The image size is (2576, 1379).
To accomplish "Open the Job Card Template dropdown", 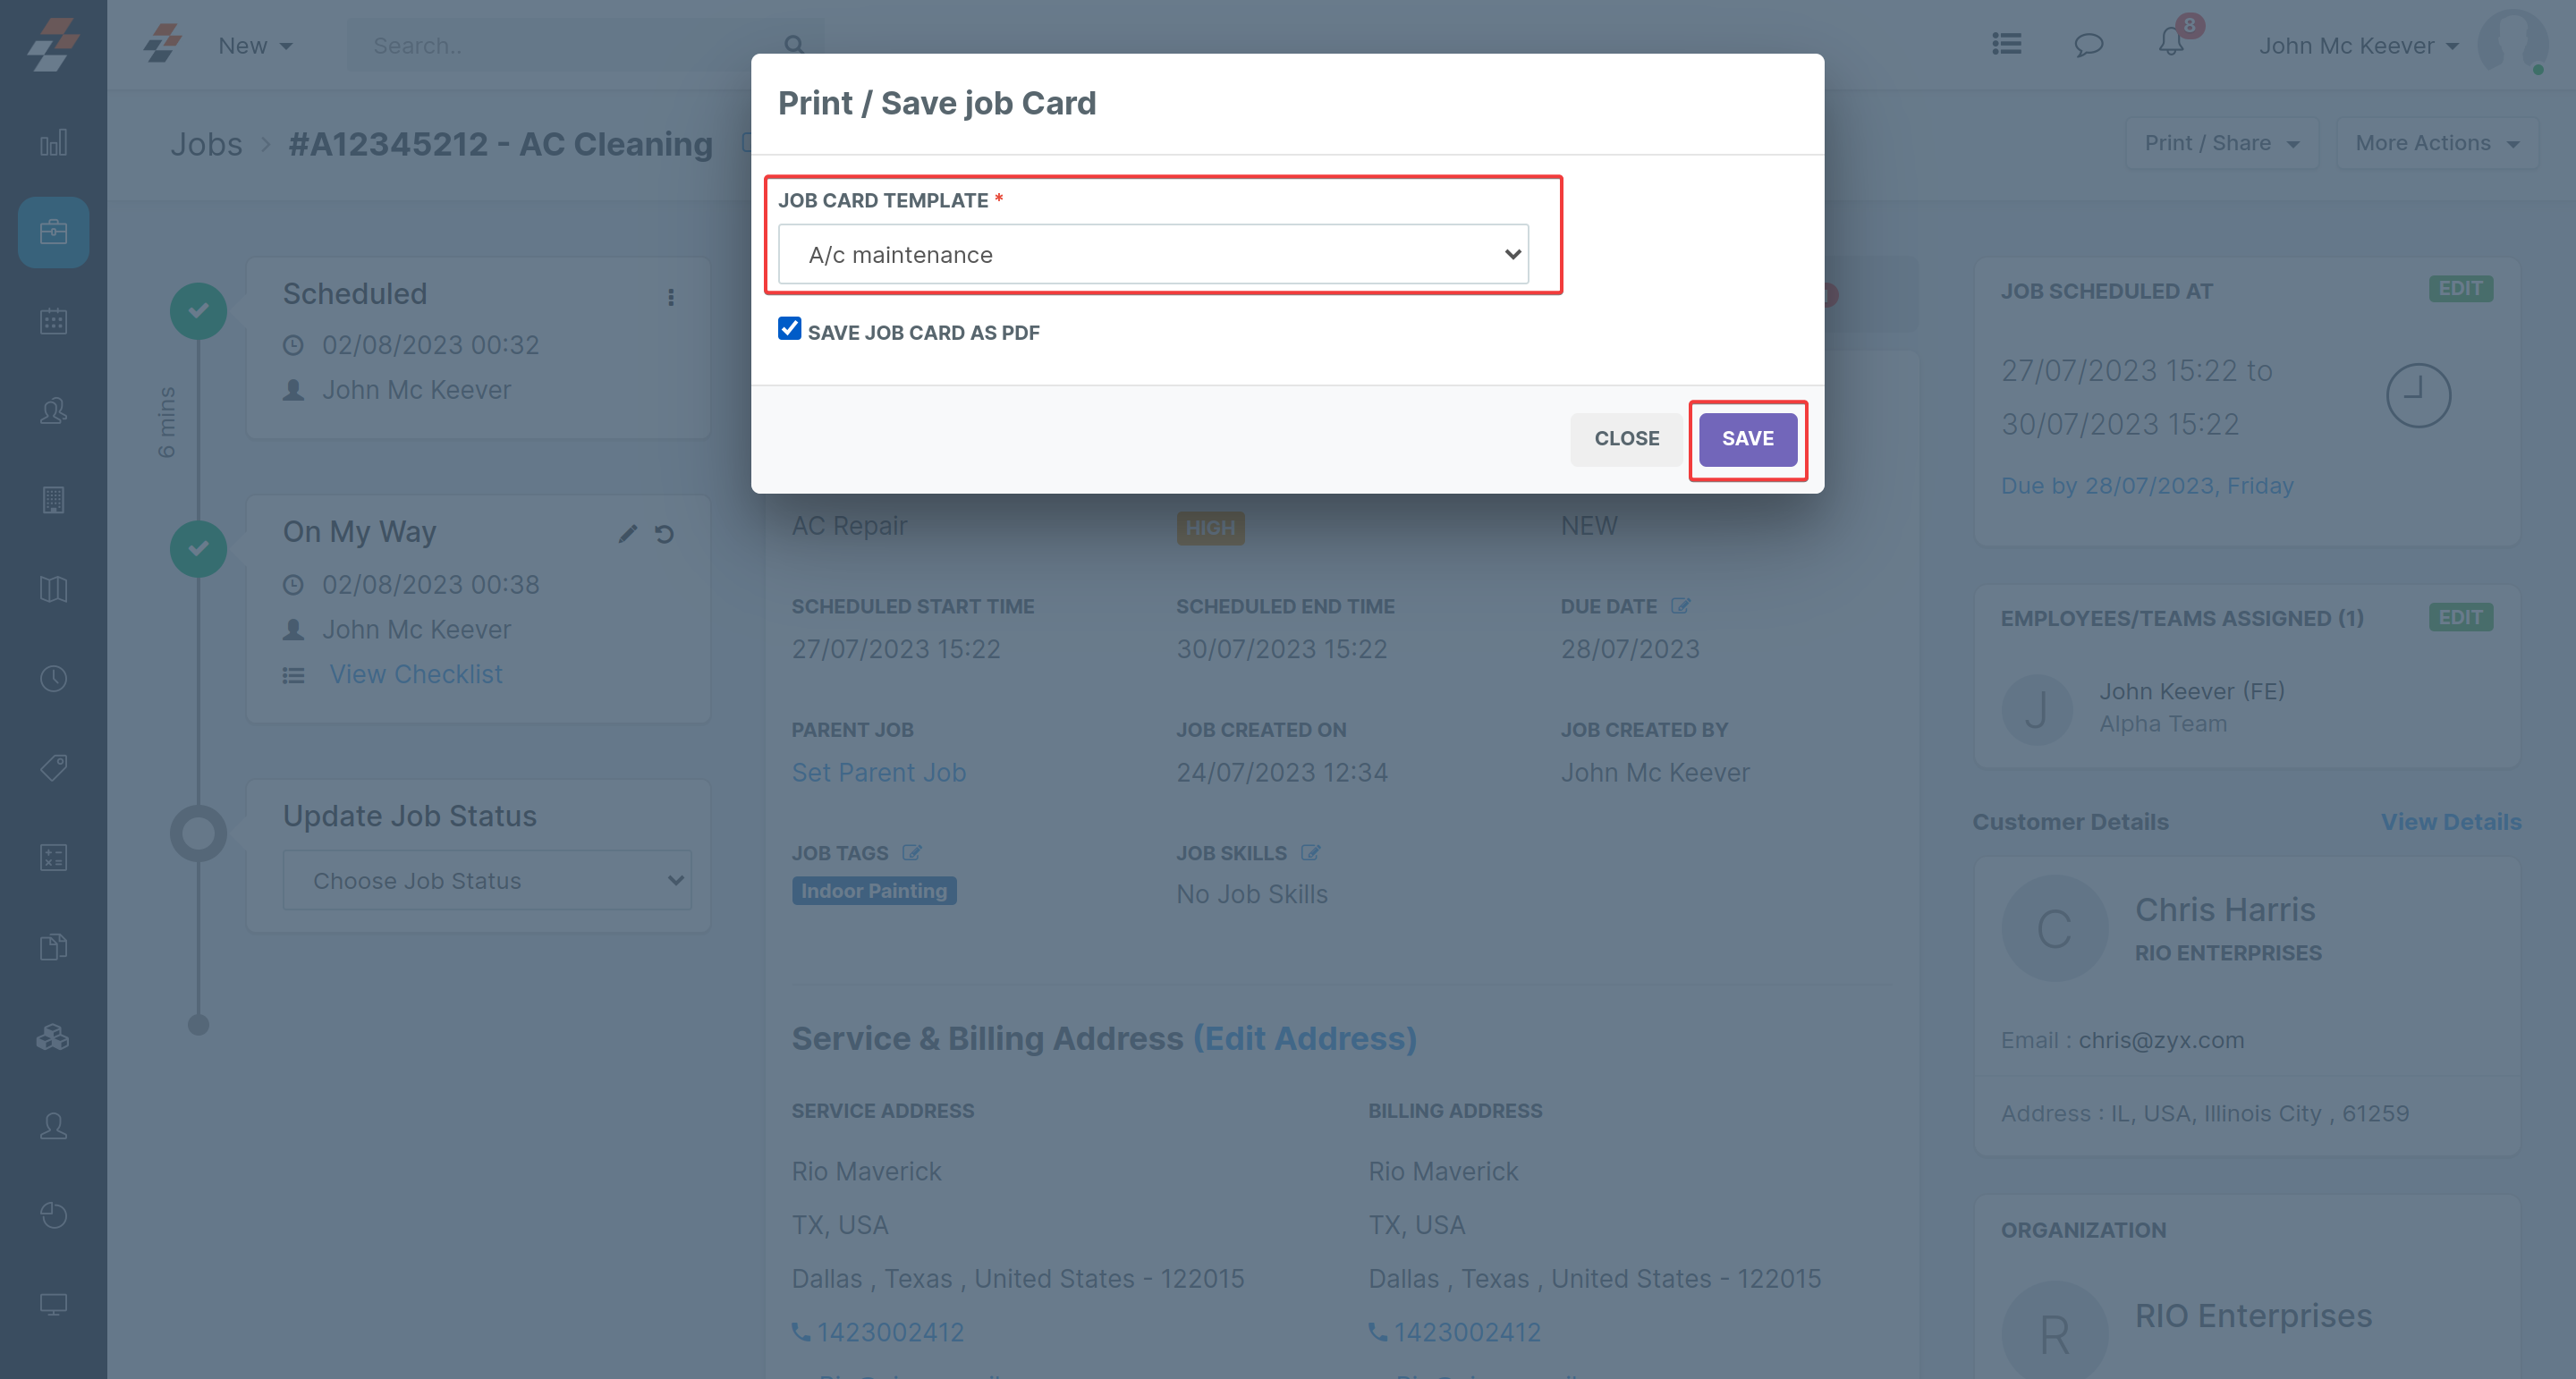I will pos(1152,255).
